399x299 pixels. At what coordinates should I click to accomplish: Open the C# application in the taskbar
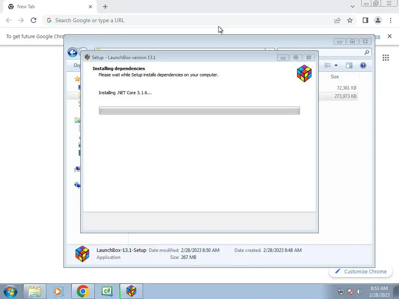107,291
